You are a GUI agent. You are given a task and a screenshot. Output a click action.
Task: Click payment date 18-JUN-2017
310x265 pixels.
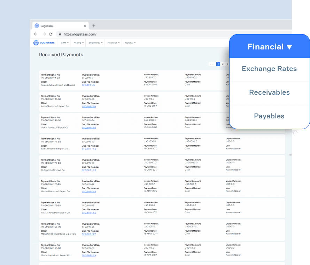tap(150, 149)
